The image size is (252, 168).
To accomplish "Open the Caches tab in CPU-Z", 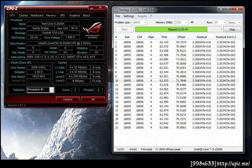I will tap(23, 15).
